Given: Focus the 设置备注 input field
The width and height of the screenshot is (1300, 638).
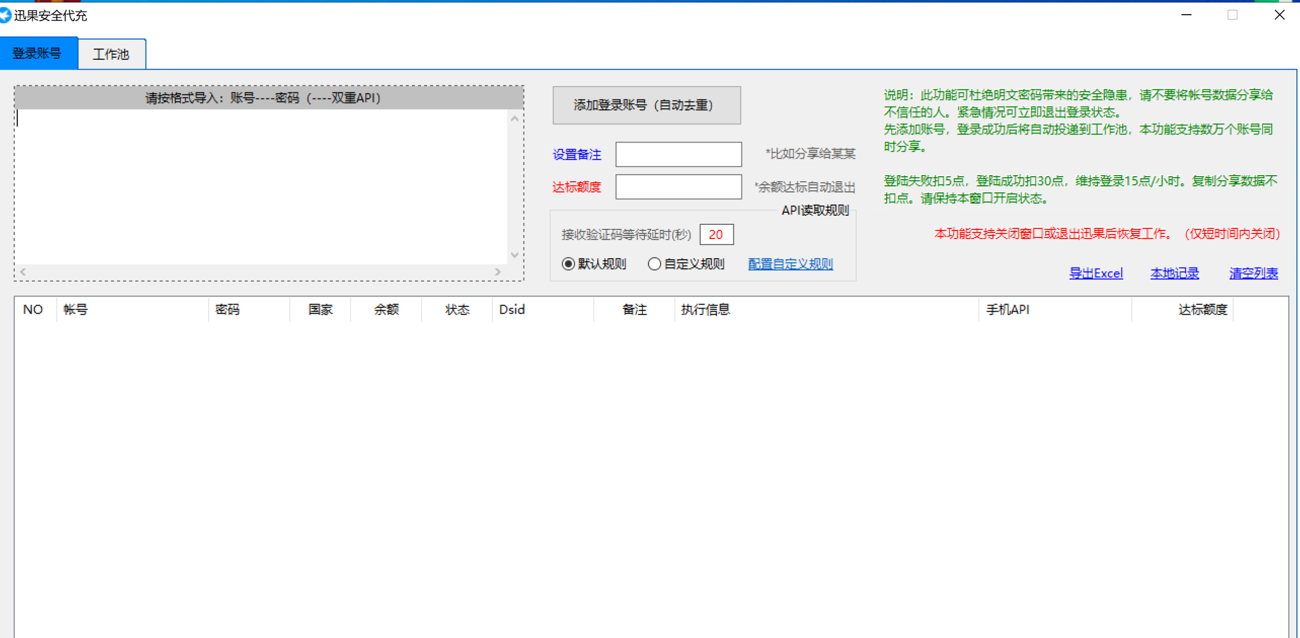Looking at the screenshot, I should point(678,154).
